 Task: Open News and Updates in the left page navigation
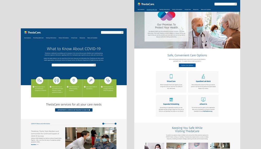click(x=92, y=38)
